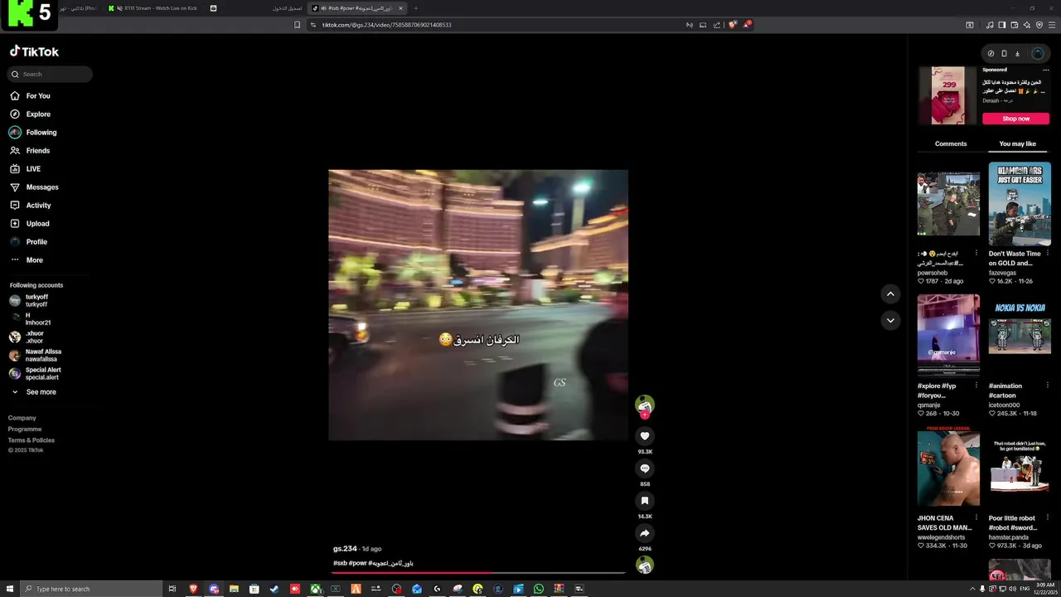Viewport: 1061px width, 597px height.
Task: Open the spinning sound disc avatar
Action: click(645, 565)
